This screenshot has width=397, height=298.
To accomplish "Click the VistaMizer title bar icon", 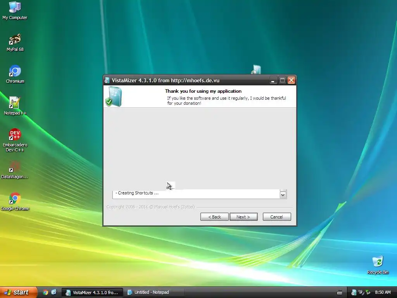I will [107, 80].
